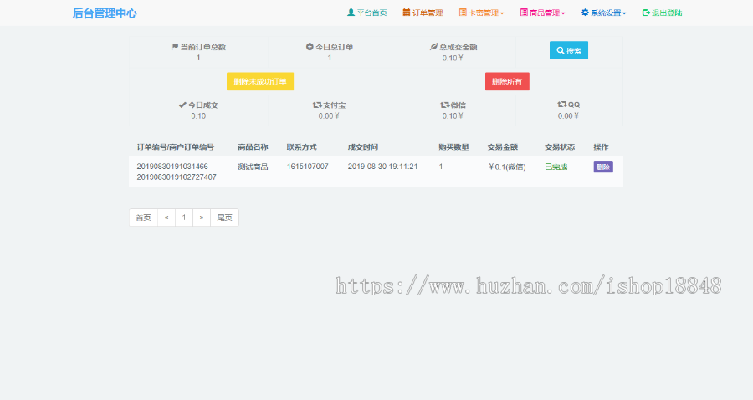753x400 pixels.
Task: Click the 今日成交 value 0.10
Action: click(198, 116)
